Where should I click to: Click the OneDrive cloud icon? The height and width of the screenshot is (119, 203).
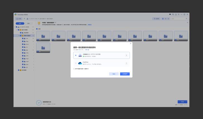(x=80, y=63)
